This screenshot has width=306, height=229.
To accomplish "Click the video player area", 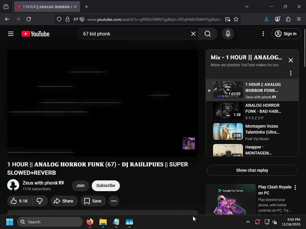I will (103, 103).
